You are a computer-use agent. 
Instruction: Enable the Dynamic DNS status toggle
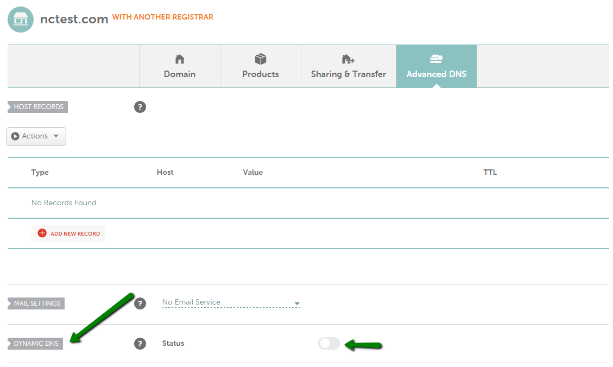point(329,344)
